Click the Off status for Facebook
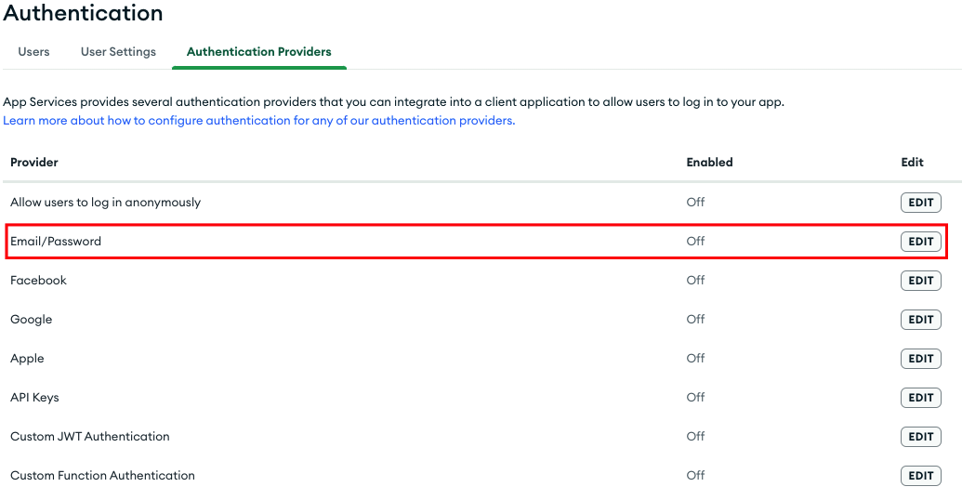Image resolution: width=962 pixels, height=500 pixels. 695,281
